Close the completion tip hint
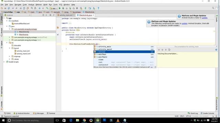 pos(155,67)
